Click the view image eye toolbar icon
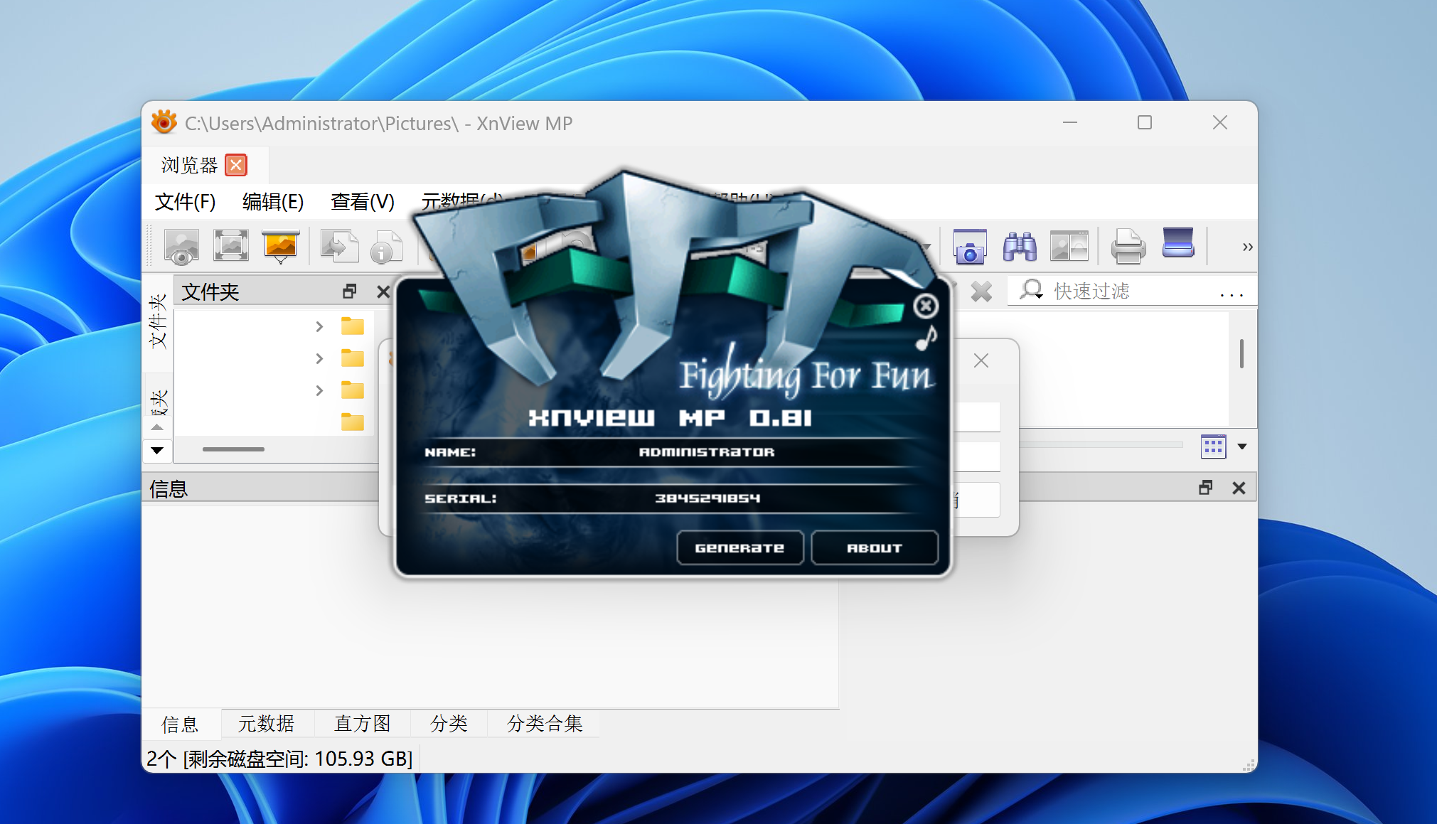1437x824 pixels. point(181,247)
